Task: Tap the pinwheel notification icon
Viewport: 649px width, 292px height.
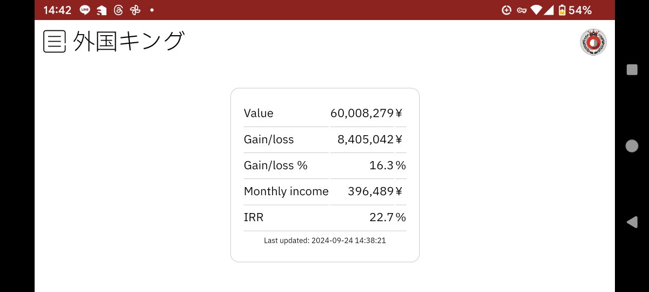Action: [x=135, y=10]
